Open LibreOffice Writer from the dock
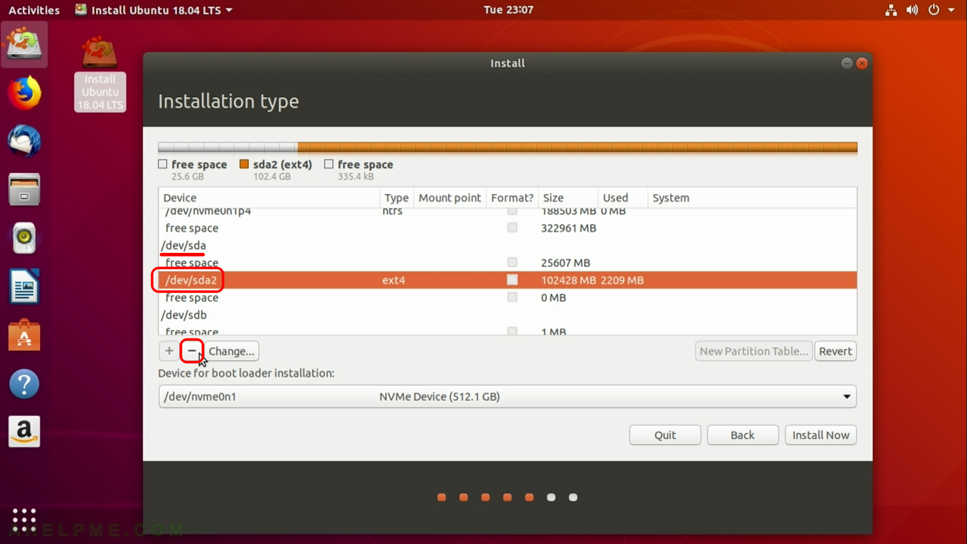 [24, 286]
